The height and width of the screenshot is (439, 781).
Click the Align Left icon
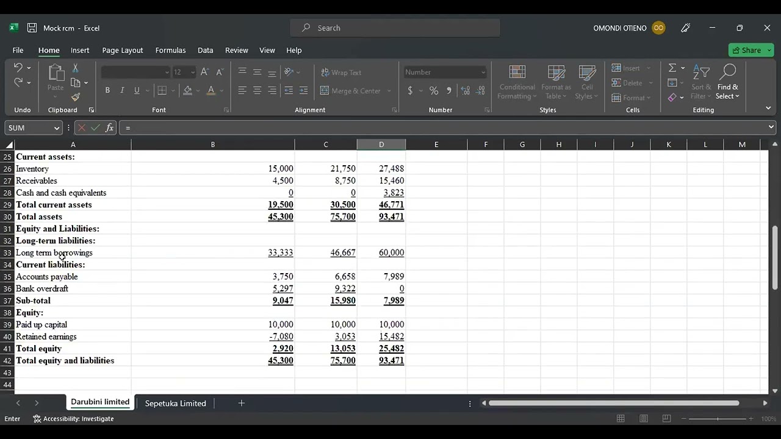[x=242, y=90]
